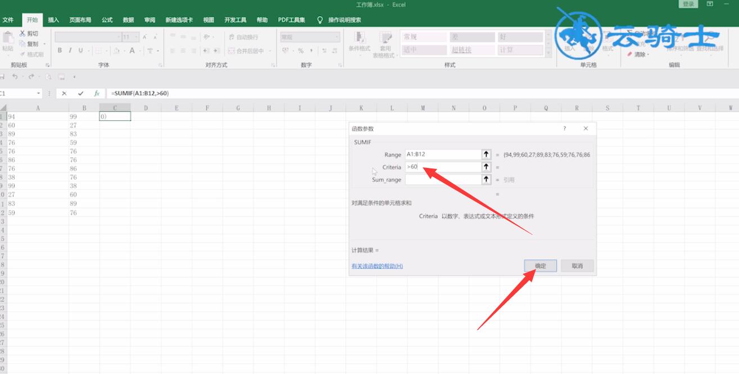
Task: Apply bold formatting in the ribbon
Action: [x=60, y=51]
